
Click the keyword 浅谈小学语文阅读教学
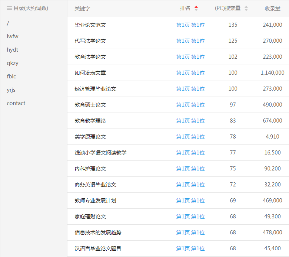click(100, 153)
